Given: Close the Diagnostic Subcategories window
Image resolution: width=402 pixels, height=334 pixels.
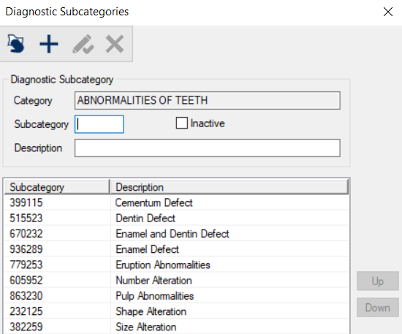Looking at the screenshot, I should tap(388, 12).
